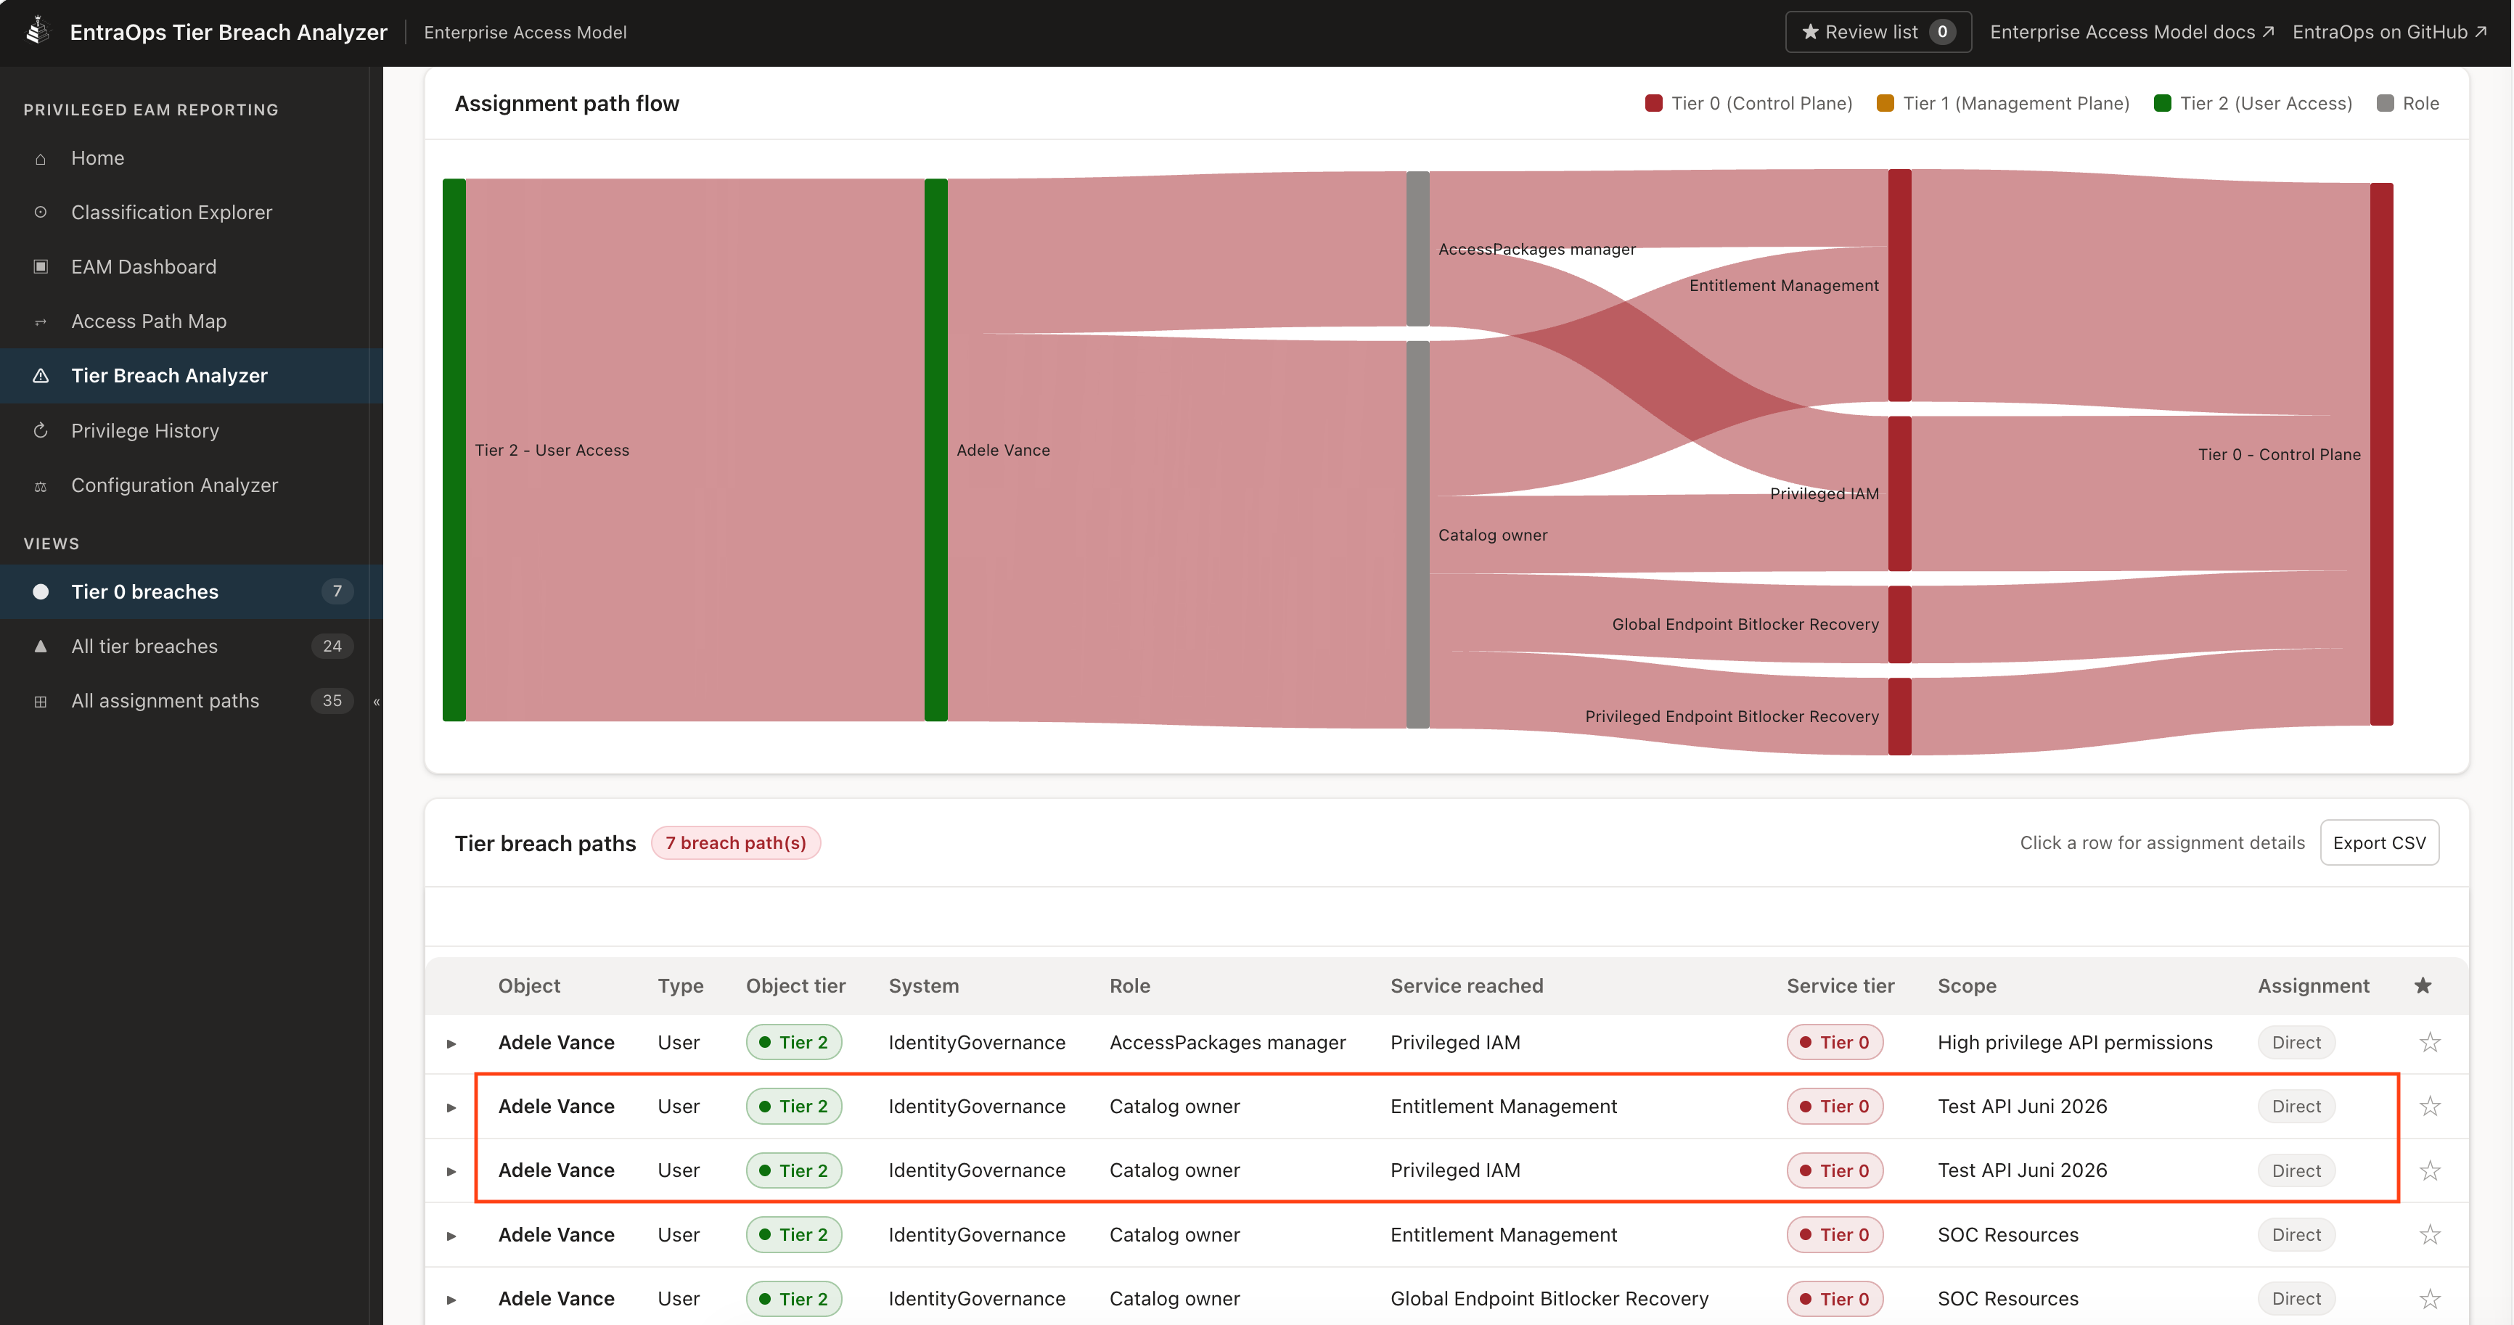
Task: Click the Export CSV button
Action: pos(2378,842)
